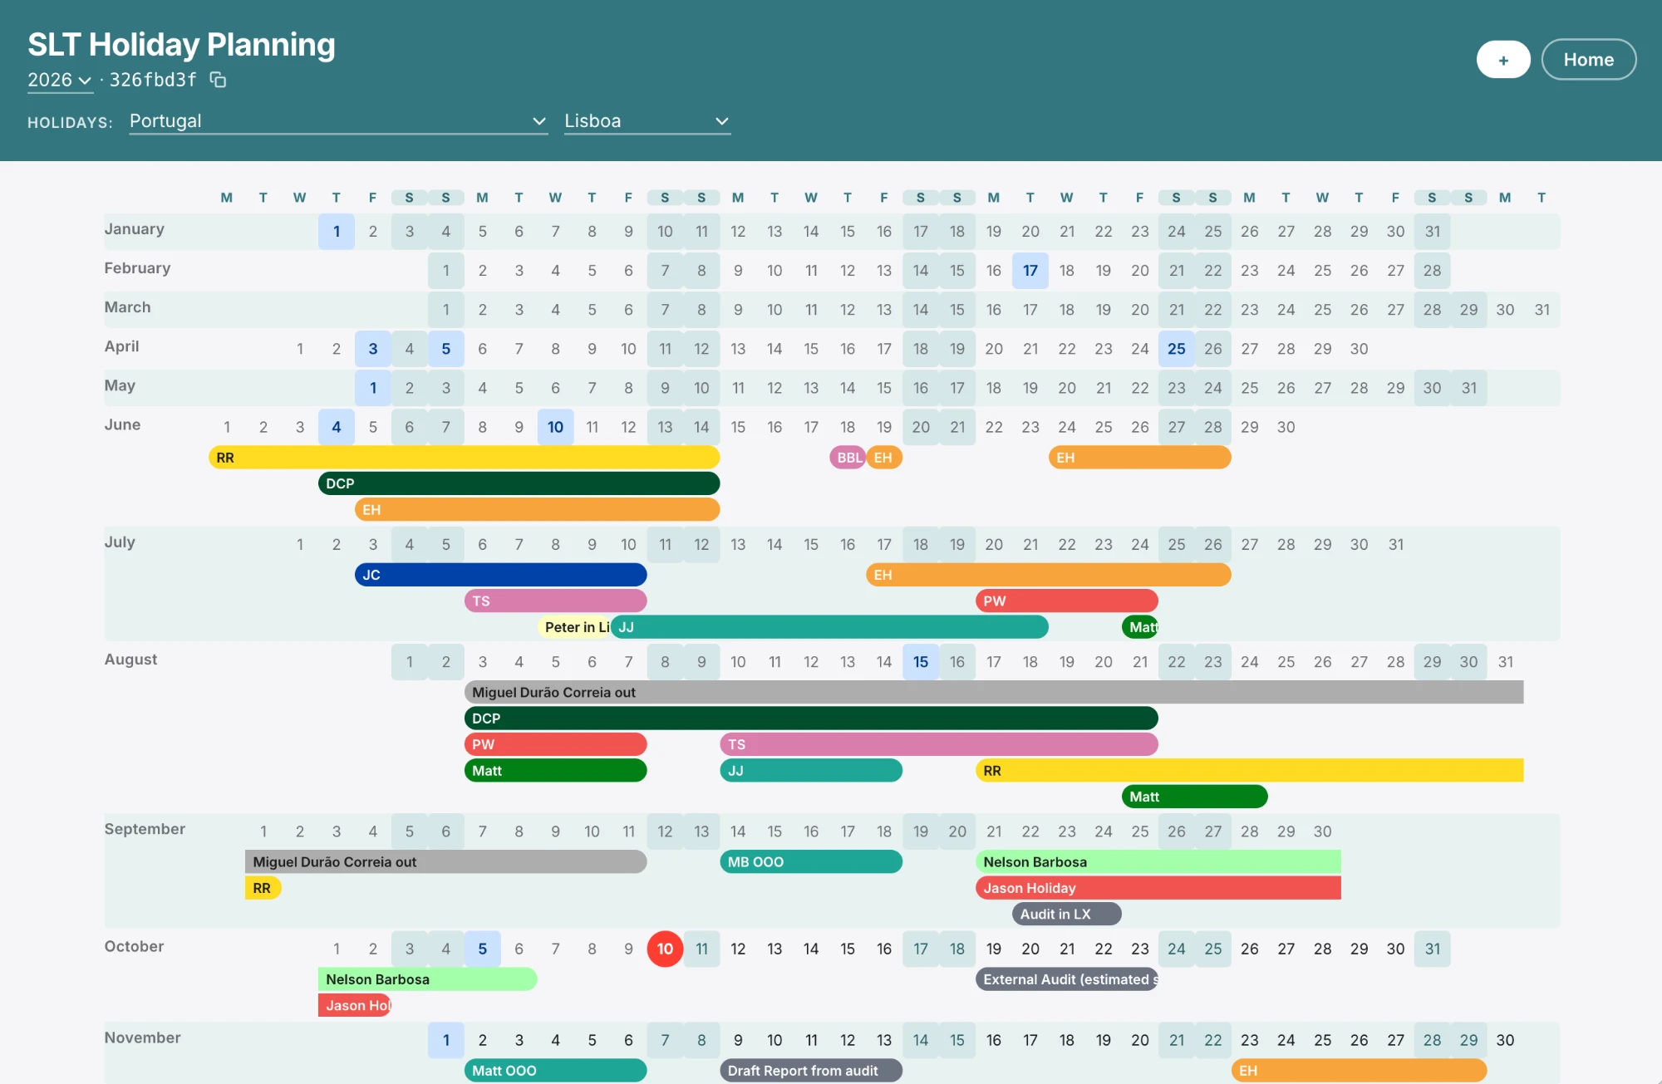
Task: Select the RR yellow bar in June
Action: (464, 458)
